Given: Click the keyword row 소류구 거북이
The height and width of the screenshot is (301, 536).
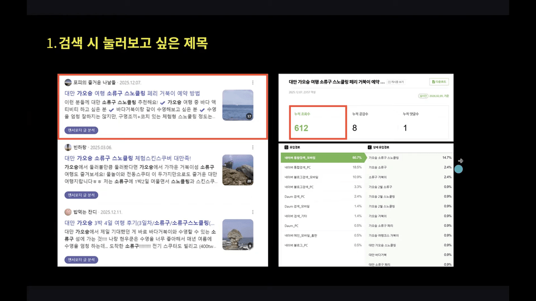Looking at the screenshot, I should point(410,177).
